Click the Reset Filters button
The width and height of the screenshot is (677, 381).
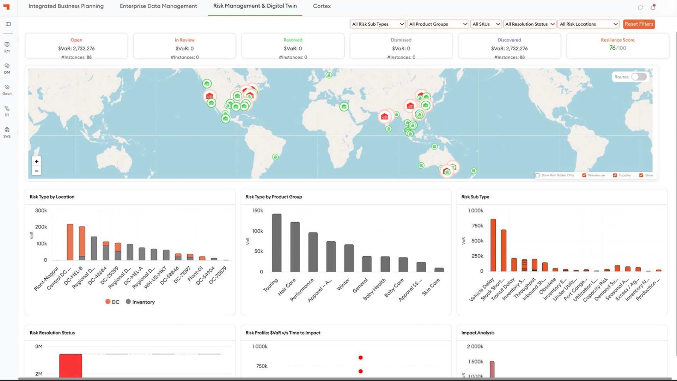pos(639,24)
